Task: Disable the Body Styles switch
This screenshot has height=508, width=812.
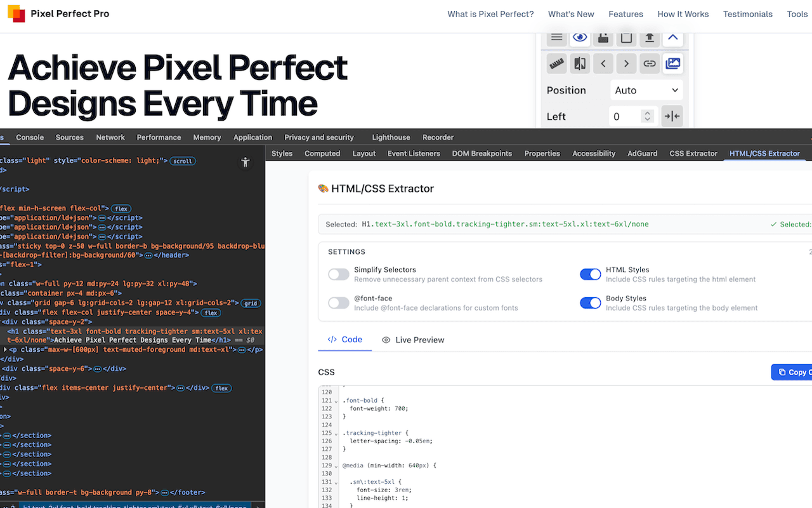Action: coord(591,303)
